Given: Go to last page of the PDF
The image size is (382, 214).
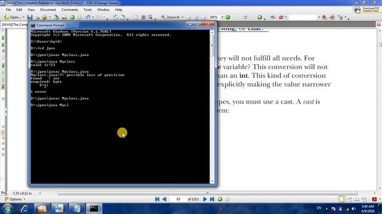Looking at the screenshot, I should click(212, 199).
